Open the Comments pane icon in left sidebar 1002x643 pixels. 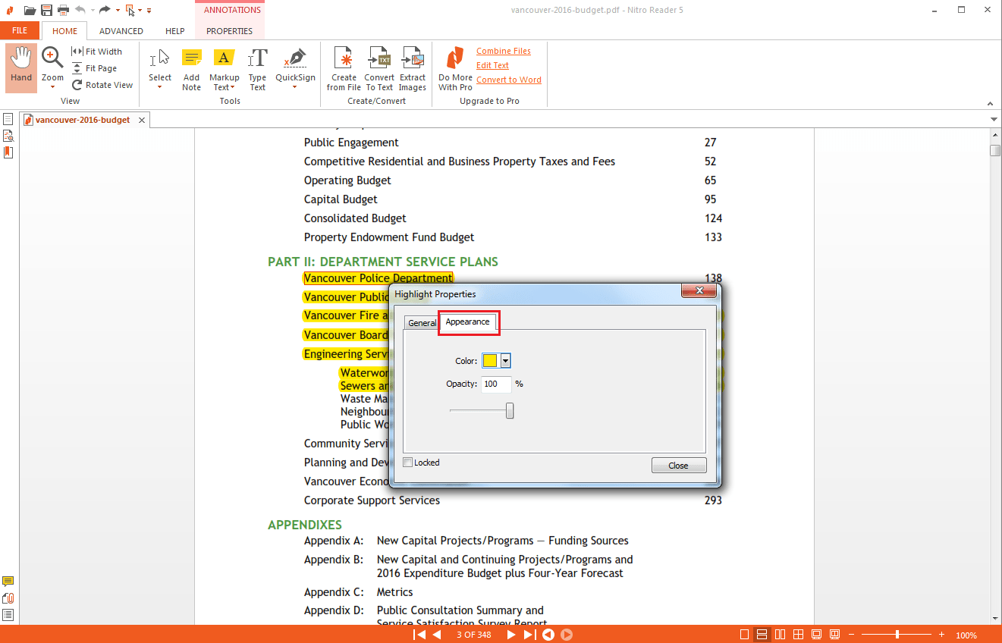(x=8, y=582)
